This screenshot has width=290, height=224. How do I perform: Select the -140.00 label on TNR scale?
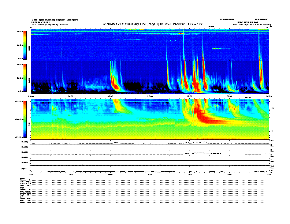[19, 119]
